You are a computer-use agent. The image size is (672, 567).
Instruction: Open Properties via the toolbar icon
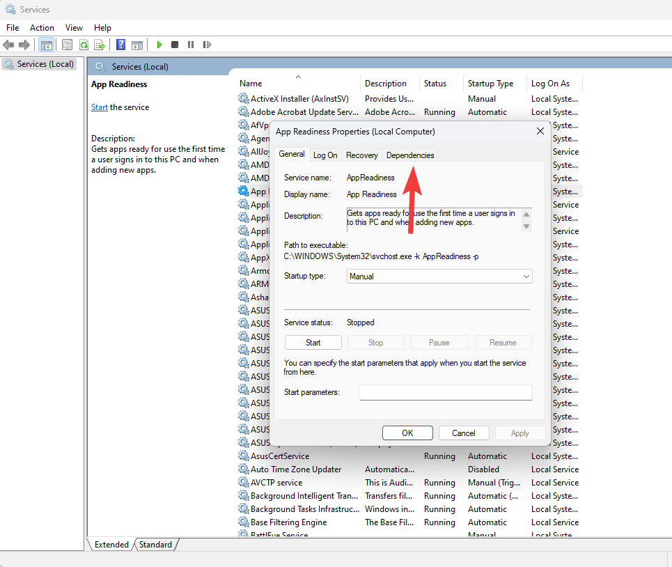[67, 45]
